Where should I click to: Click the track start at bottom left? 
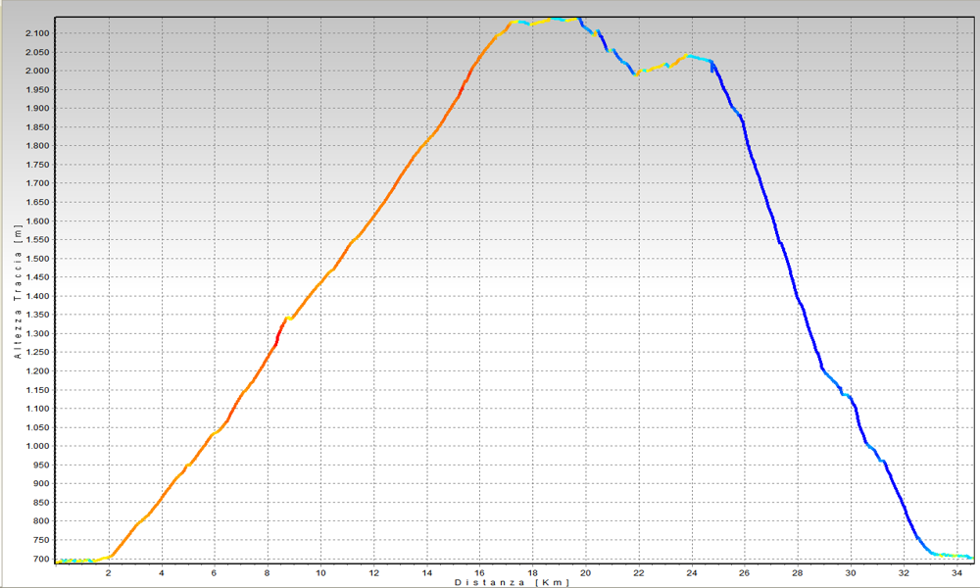(61, 562)
